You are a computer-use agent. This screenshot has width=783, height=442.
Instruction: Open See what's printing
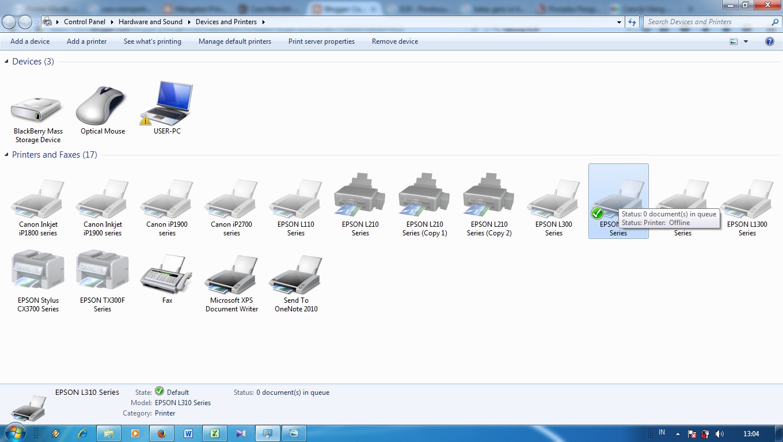click(x=153, y=41)
